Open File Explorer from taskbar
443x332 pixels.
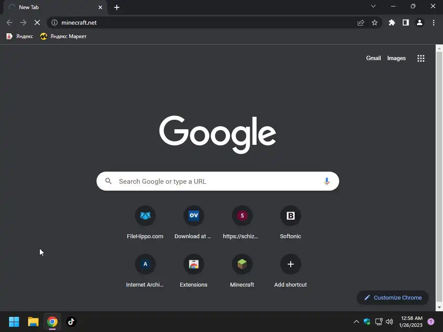tap(33, 322)
